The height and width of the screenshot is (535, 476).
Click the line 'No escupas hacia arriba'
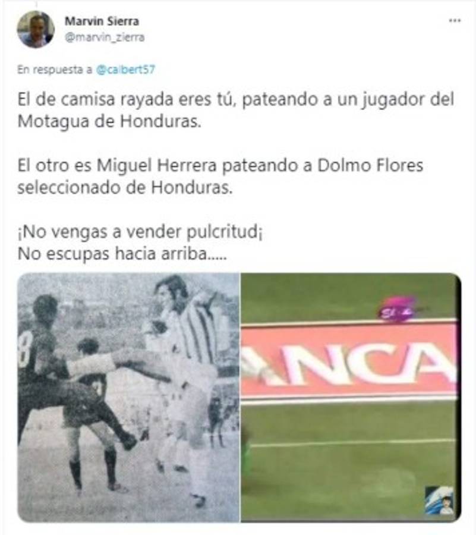[x=122, y=254]
